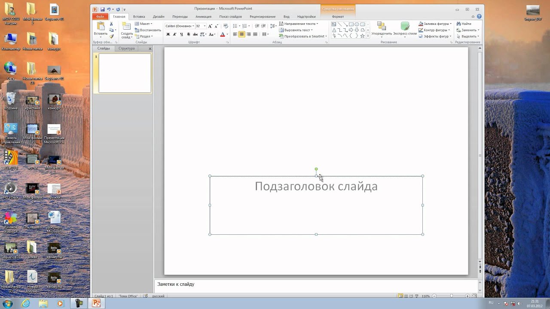Switch to Slide Sorter view in status bar

(x=406, y=296)
